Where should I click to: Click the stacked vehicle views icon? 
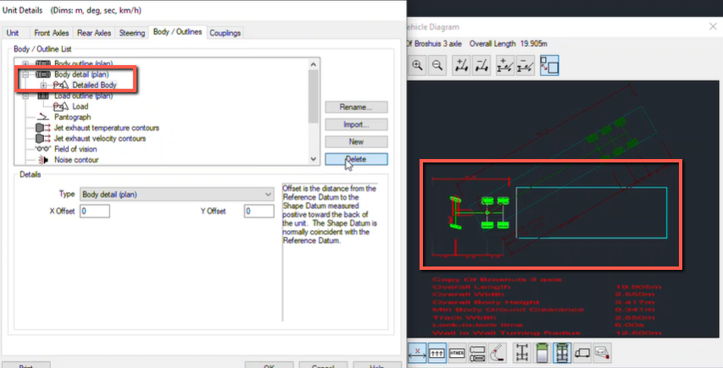click(477, 353)
